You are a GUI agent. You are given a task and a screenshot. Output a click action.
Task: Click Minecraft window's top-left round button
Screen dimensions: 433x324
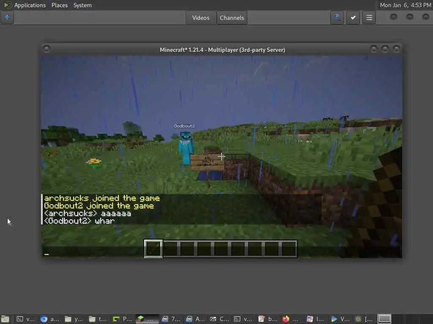[47, 49]
